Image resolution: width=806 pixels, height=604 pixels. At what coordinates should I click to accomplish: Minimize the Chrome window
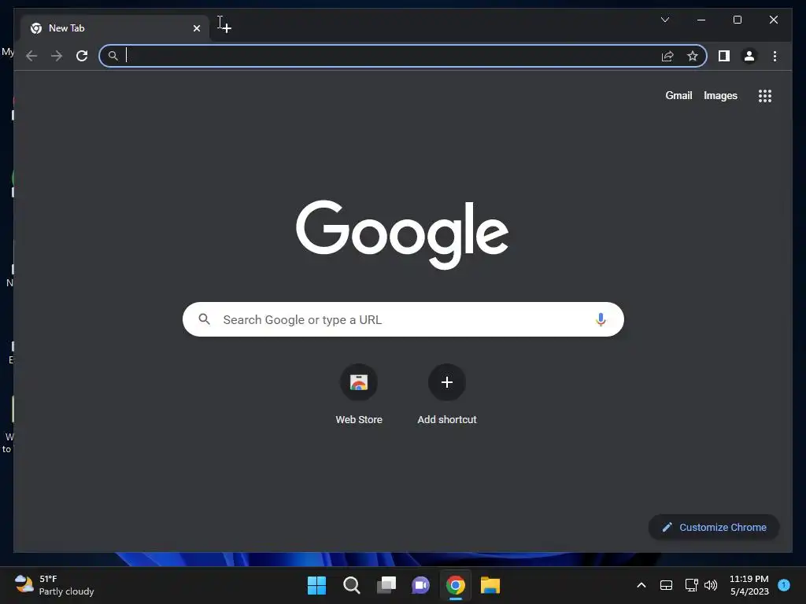pyautogui.click(x=701, y=20)
